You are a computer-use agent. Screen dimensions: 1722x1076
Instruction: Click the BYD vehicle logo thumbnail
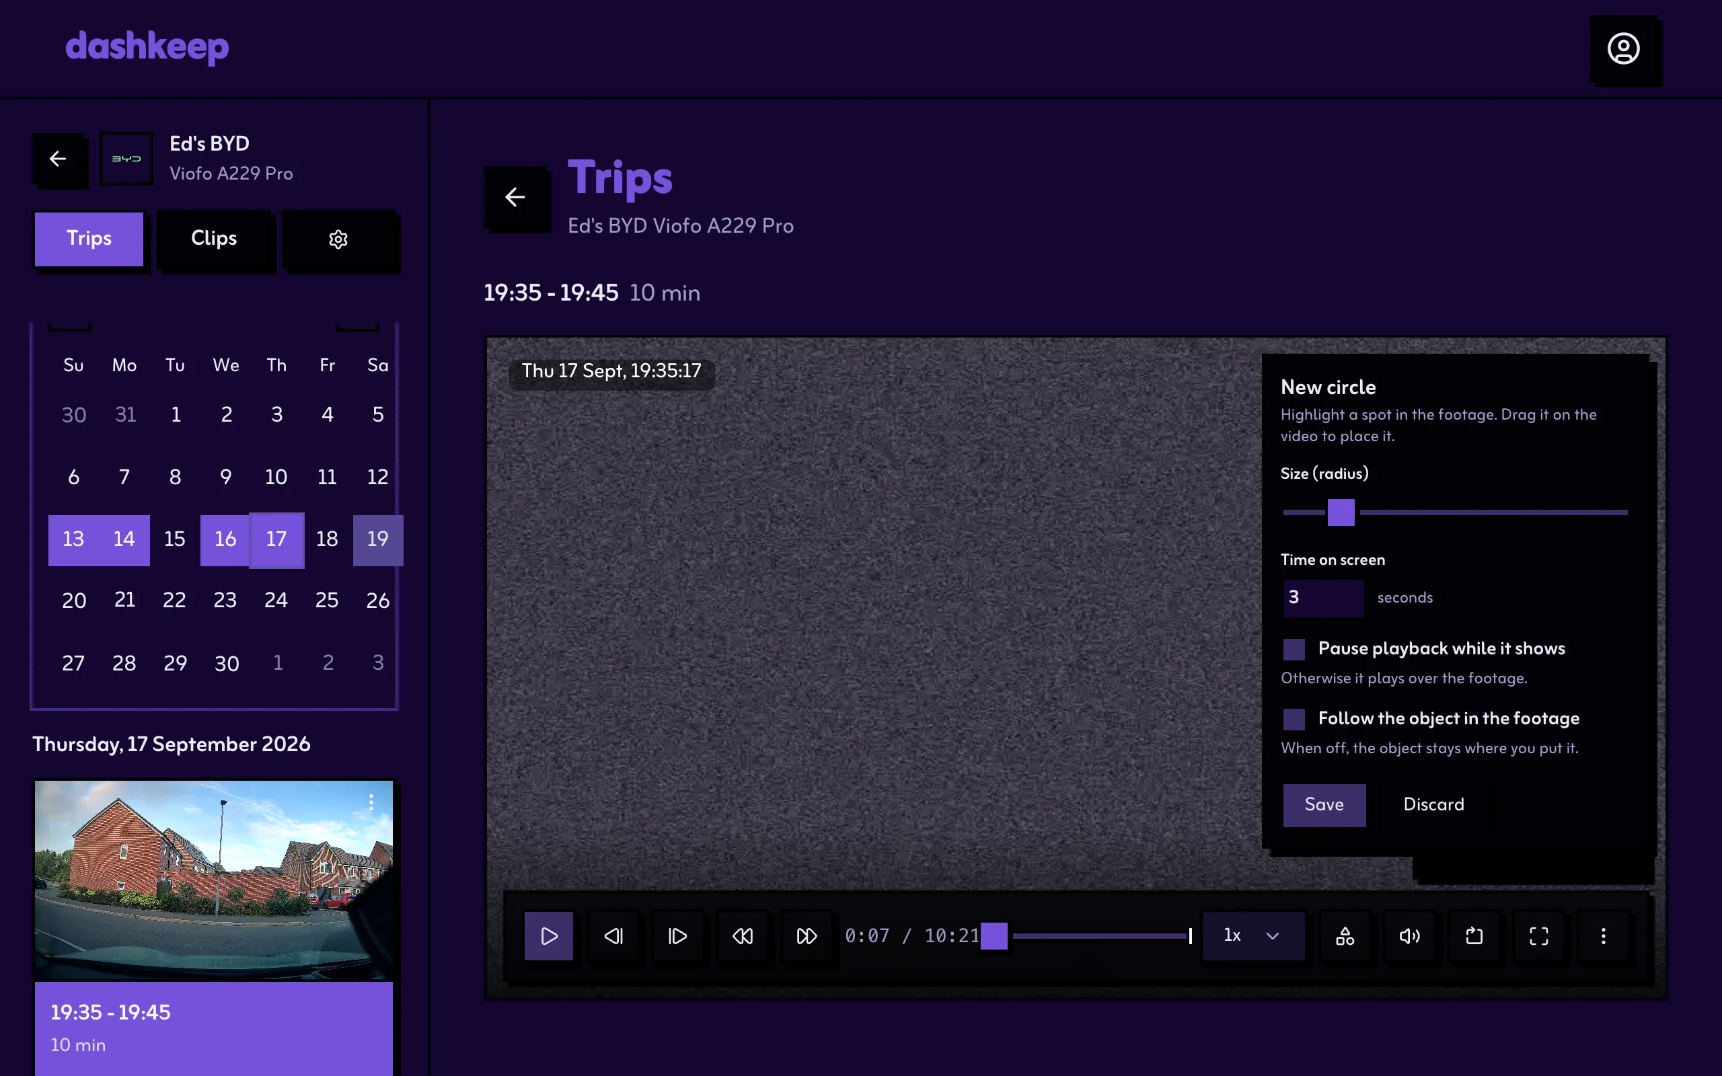click(x=126, y=159)
